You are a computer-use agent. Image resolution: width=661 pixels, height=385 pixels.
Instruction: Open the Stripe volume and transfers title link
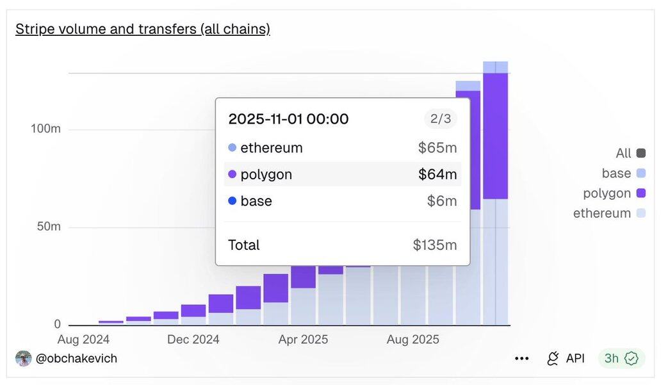tap(143, 29)
